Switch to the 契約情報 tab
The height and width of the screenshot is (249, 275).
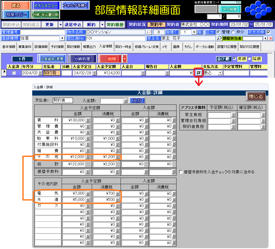coord(73,47)
